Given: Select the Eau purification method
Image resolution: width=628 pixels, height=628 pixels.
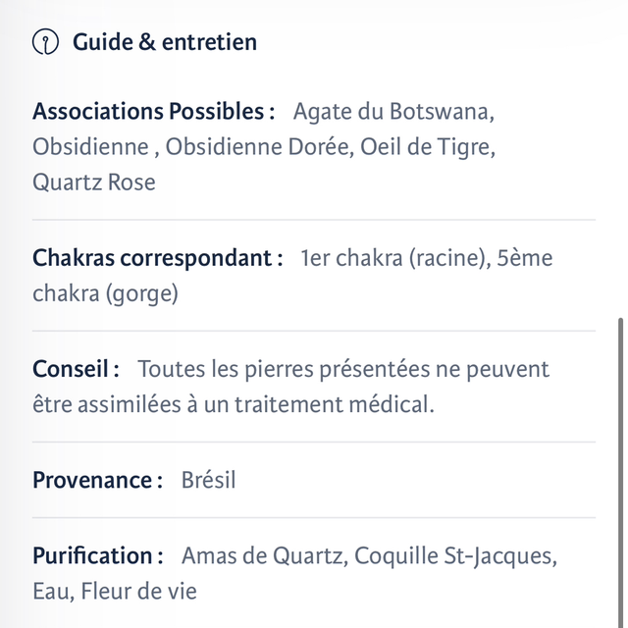Looking at the screenshot, I should [x=50, y=591].
